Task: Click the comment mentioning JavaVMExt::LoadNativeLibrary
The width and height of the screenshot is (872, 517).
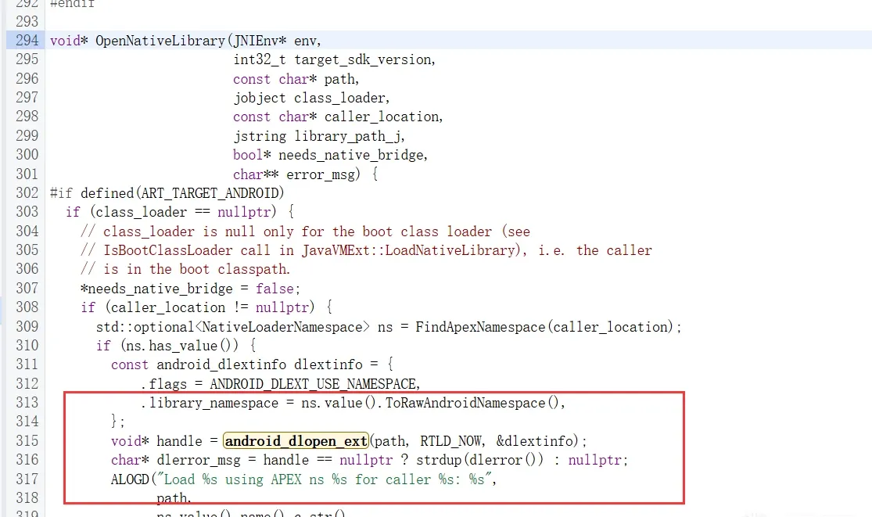Action: (x=366, y=251)
